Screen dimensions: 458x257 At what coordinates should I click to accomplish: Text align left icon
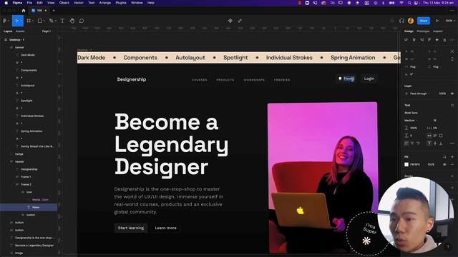(406, 143)
